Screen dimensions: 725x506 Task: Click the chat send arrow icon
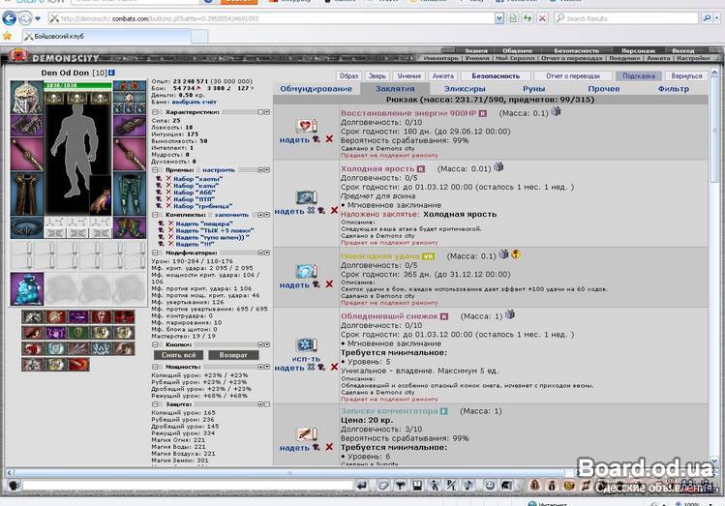point(362,486)
